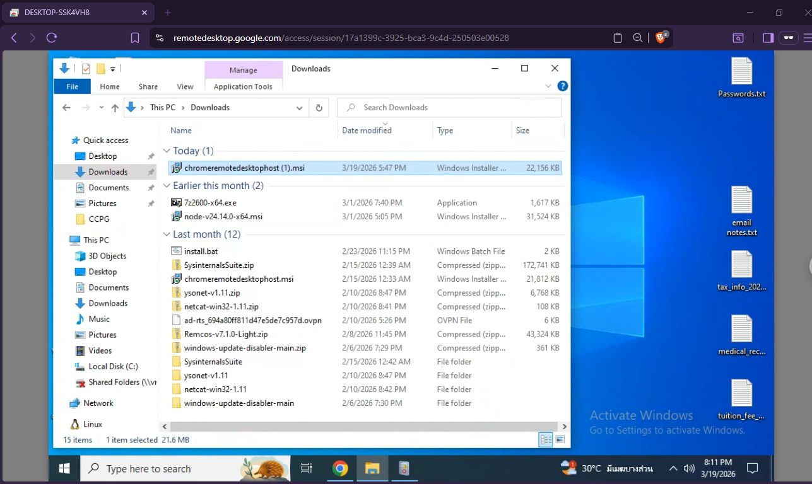Viewport: 812px width, 484px height.
Task: Sort files by Date modified column
Action: click(385, 130)
